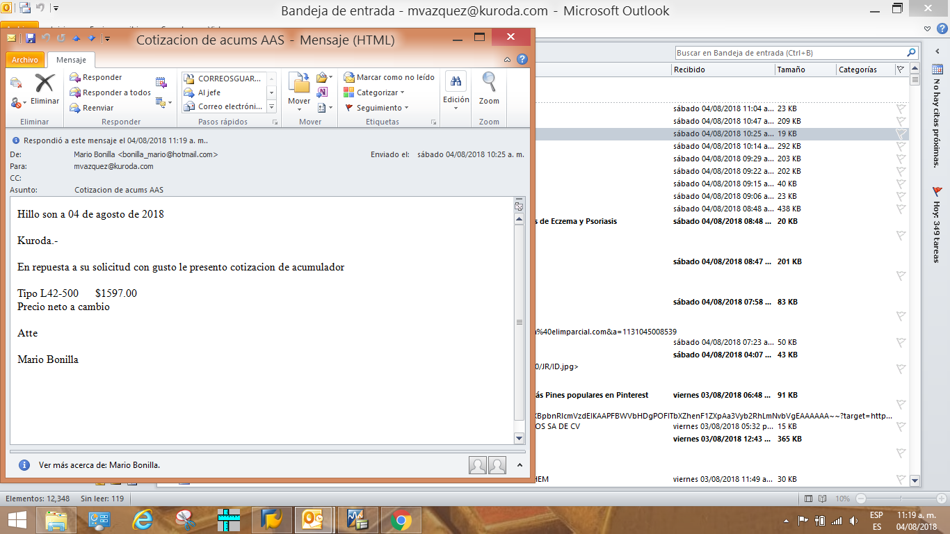Viewport: 950px width, 534px height.
Task: Click the zoom in plus button in status bar
Action: [x=941, y=499]
